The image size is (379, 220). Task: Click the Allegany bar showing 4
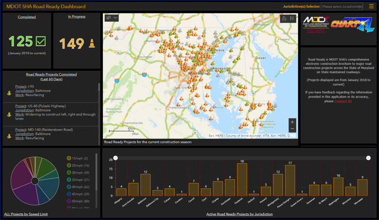pos(121,192)
